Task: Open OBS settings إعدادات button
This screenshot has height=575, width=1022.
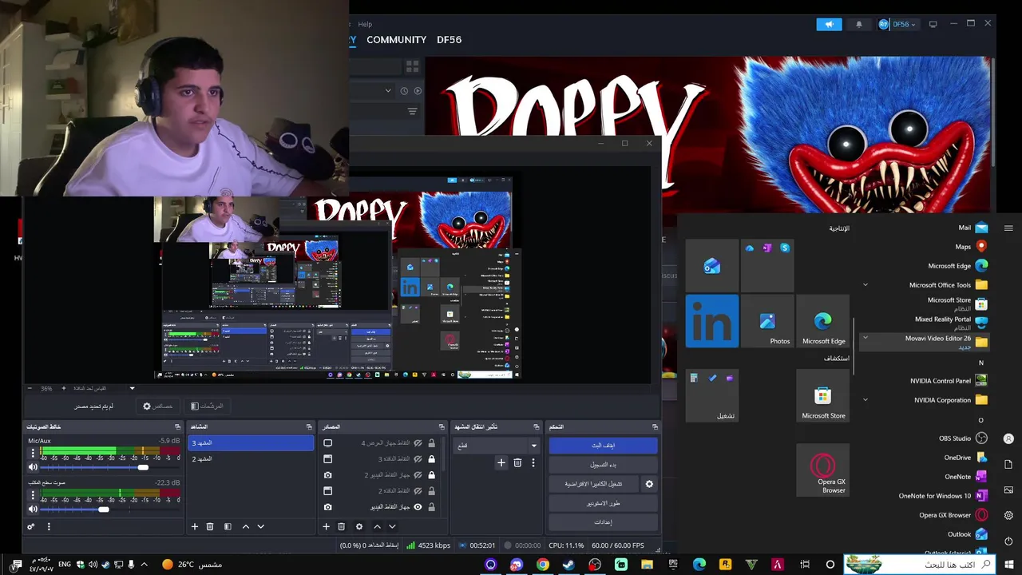Action: pos(603,522)
